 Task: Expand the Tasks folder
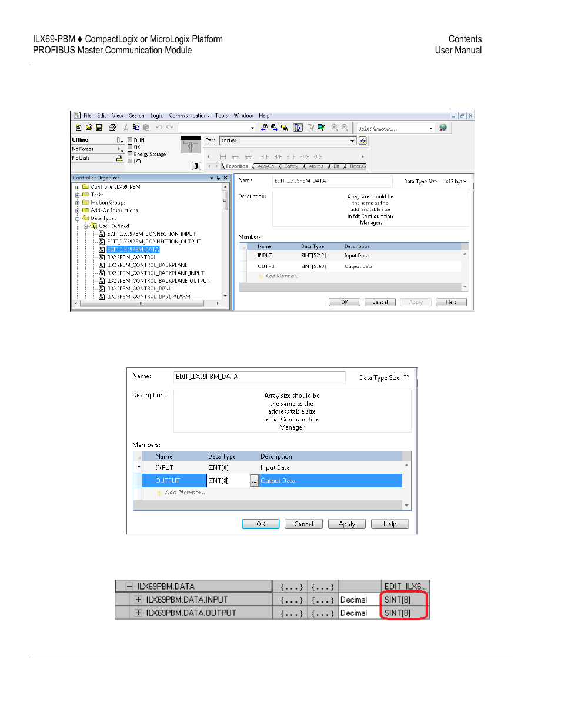click(x=77, y=195)
